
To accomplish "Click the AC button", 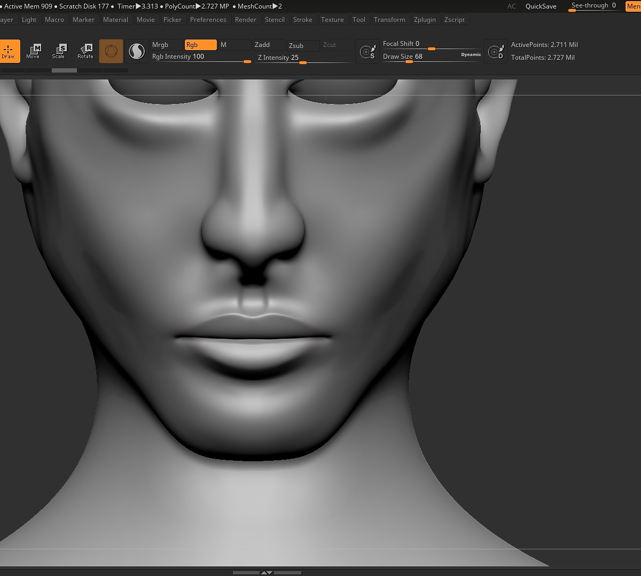I will point(512,6).
